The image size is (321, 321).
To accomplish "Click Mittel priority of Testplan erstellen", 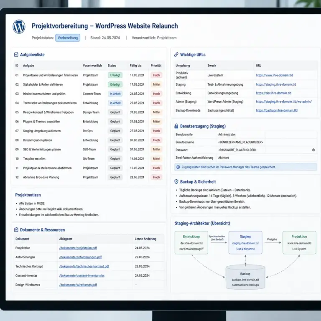I will click(x=156, y=159).
